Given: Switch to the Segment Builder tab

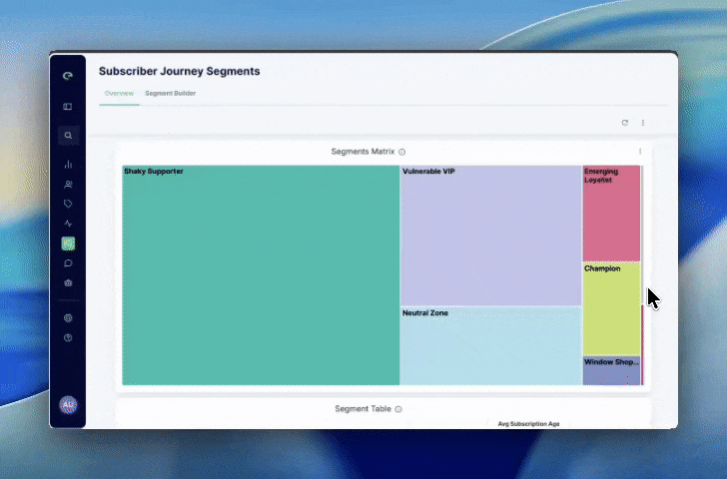Looking at the screenshot, I should (x=170, y=93).
